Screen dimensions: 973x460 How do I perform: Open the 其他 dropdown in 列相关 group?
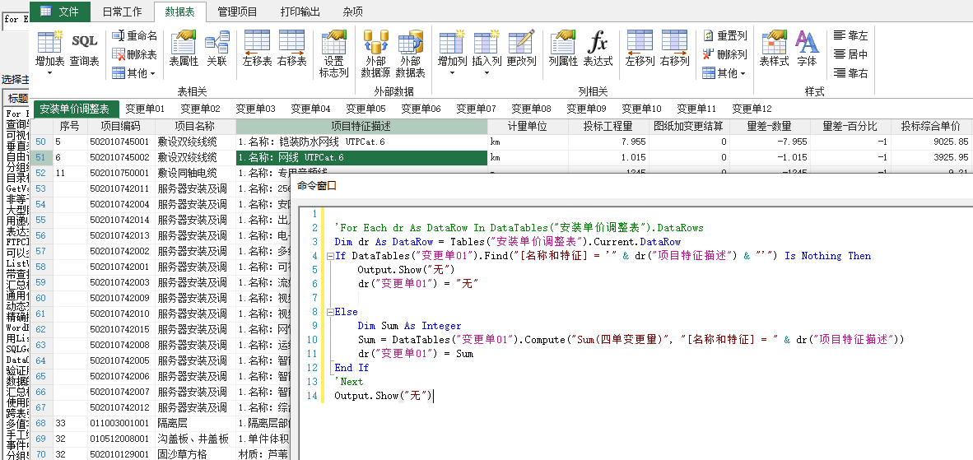pyautogui.click(x=724, y=73)
